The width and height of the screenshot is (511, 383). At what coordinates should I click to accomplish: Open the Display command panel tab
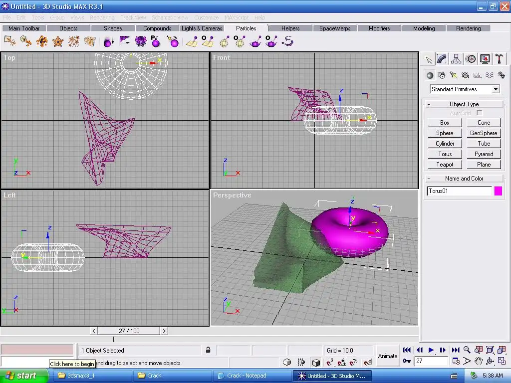click(x=485, y=59)
